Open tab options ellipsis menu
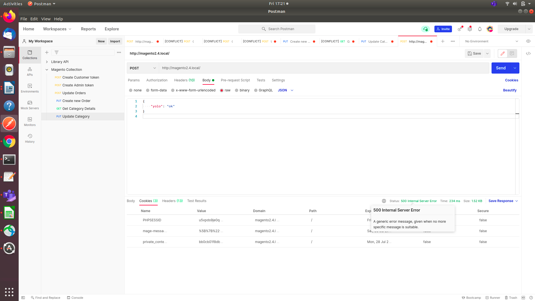 click(453, 41)
